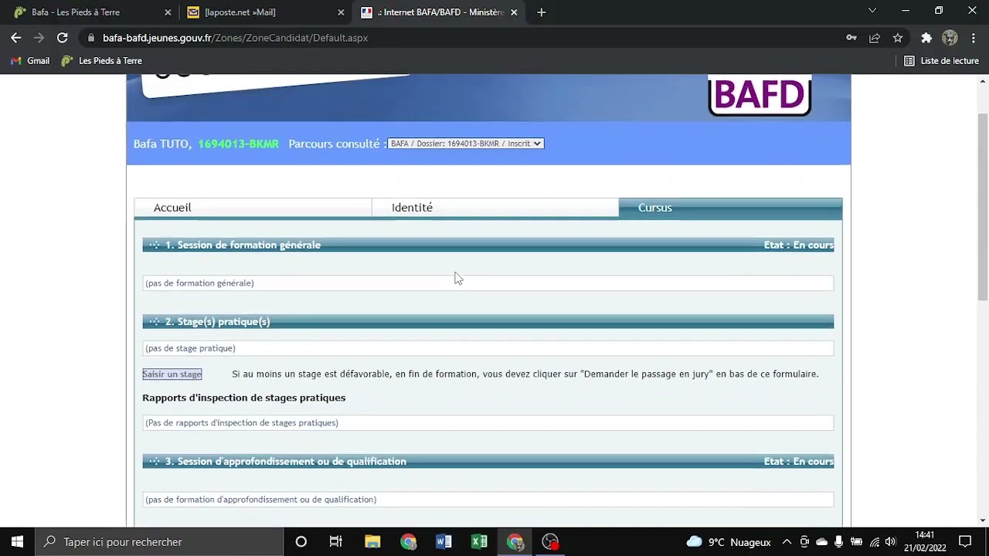Close the Bafa - Les Pieds à Terre tab
Viewport: 989px width, 556px height.
[x=168, y=12]
